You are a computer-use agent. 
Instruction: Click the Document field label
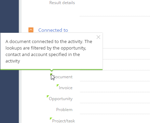coord(63,77)
